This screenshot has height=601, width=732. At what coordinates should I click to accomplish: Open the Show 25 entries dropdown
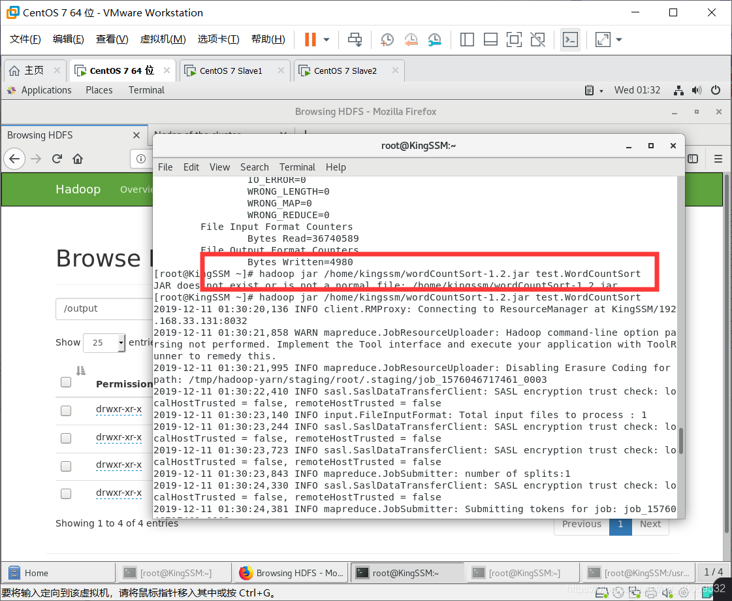tap(104, 343)
